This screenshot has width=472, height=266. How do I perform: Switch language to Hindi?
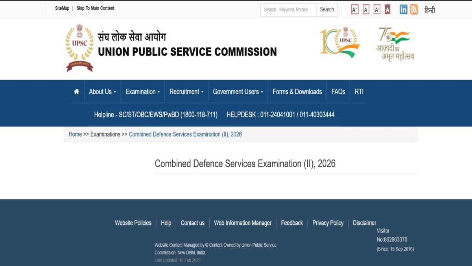[430, 10]
